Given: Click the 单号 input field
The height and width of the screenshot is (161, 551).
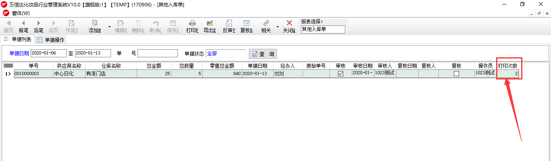Looking at the screenshot, I should coord(158,53).
